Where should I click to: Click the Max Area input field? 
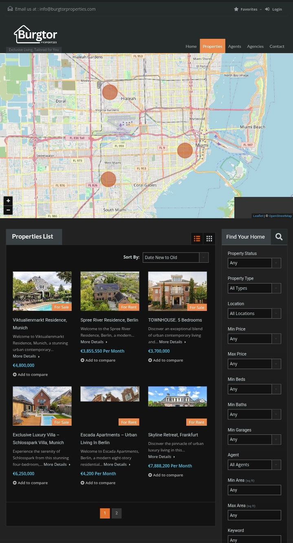[254, 515]
